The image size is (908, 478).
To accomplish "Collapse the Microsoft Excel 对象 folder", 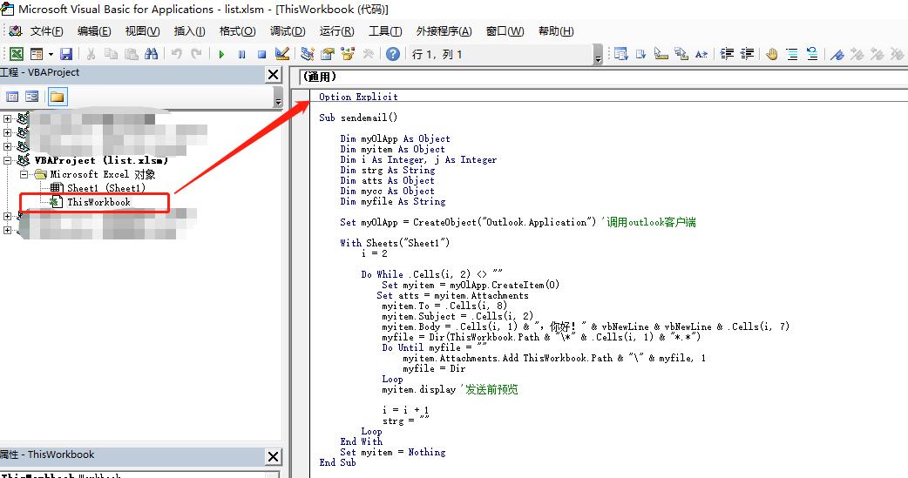I will [x=24, y=174].
